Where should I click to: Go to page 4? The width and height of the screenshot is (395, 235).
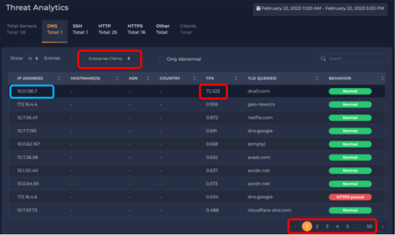(x=337, y=227)
